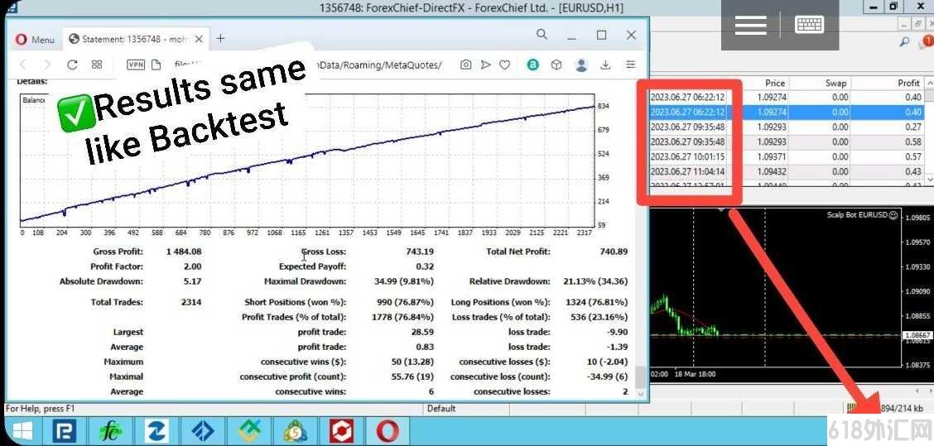Screen dimensions: 934x446
Task: Click Loss trades value 536 (23.16%)
Action: point(599,318)
